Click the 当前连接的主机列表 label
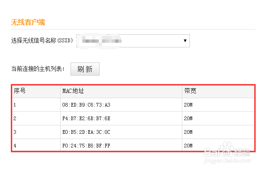This screenshot has height=170, width=266. (x=38, y=69)
